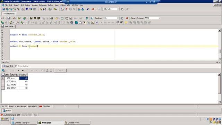Click the cell containing 'arun'
This screenshot has width=222, height=125.
pos(15,78)
